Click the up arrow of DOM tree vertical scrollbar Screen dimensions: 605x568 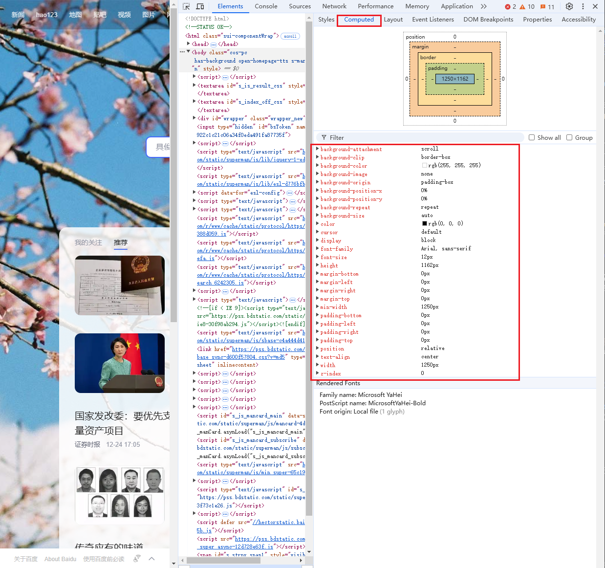click(x=309, y=18)
